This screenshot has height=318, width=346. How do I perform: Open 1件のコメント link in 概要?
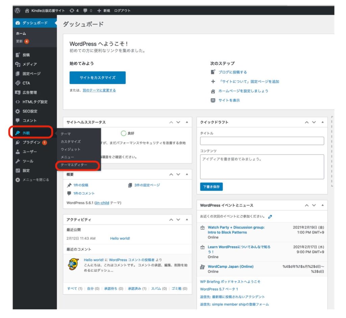point(84,193)
